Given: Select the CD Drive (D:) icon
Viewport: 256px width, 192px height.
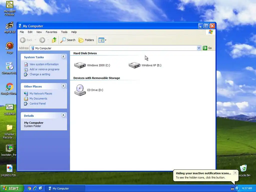Looking at the screenshot, I should 80,90.
